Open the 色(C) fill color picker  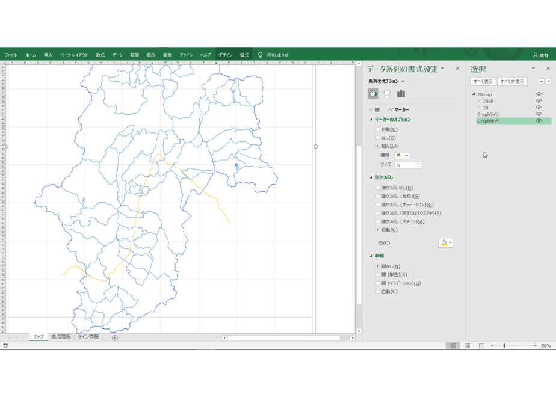(x=446, y=243)
